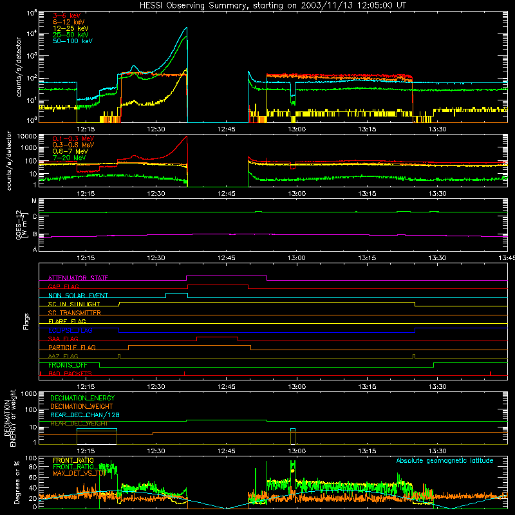
Task: Click the 13:00 label below the GOES-12 panel
Action: click(x=297, y=258)
